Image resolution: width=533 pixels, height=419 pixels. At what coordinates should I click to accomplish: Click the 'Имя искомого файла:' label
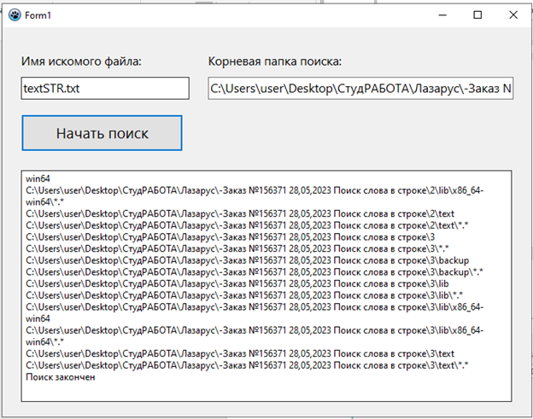coord(82,61)
